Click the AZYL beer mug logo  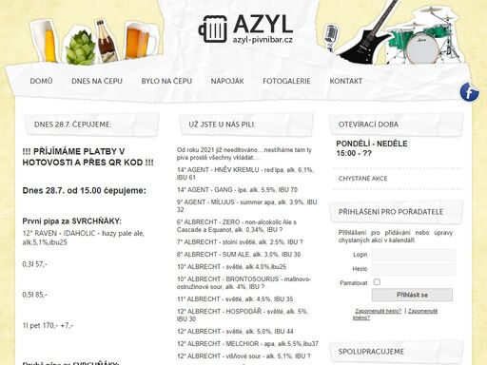point(213,29)
